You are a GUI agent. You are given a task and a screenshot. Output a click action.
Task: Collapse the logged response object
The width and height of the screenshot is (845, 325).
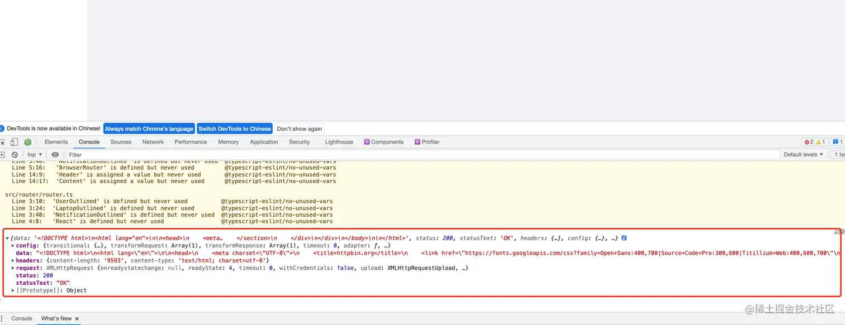click(6, 238)
